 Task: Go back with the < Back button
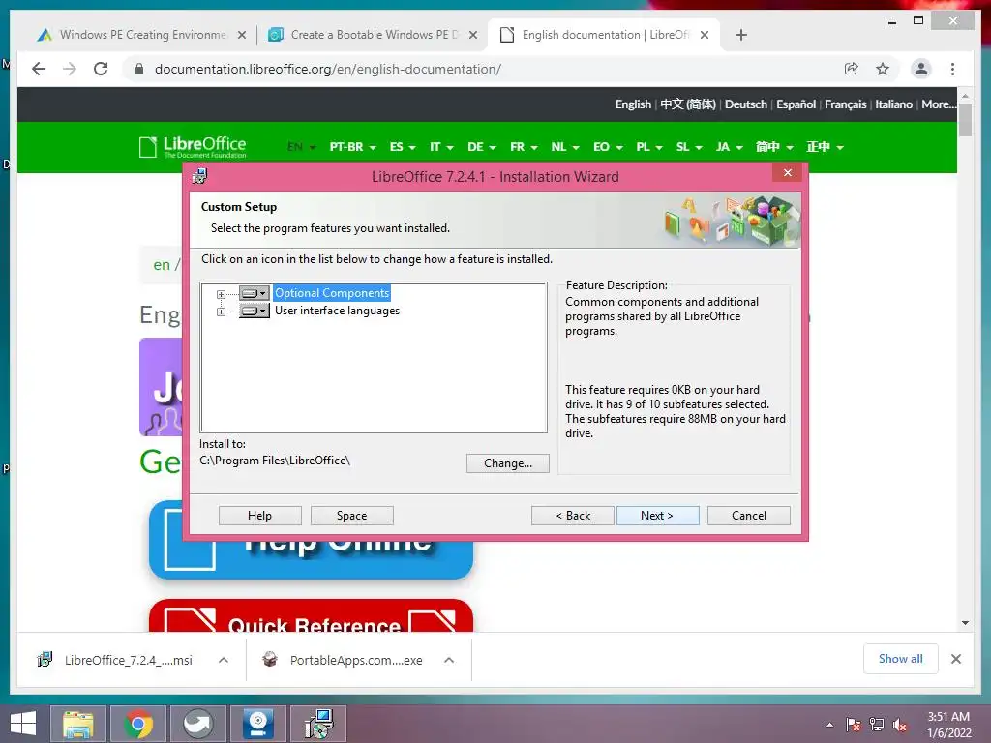tap(573, 516)
